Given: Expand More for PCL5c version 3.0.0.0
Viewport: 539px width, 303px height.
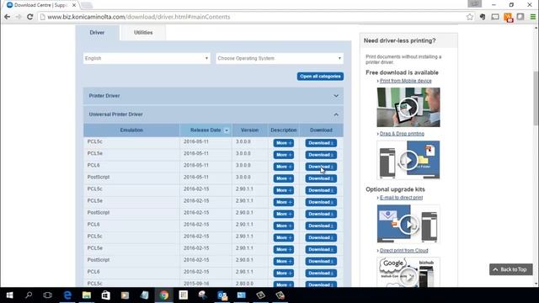Looking at the screenshot, I should pyautogui.click(x=284, y=143).
